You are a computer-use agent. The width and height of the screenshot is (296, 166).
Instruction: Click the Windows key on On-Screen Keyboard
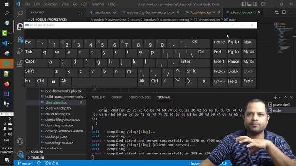(x=54, y=82)
